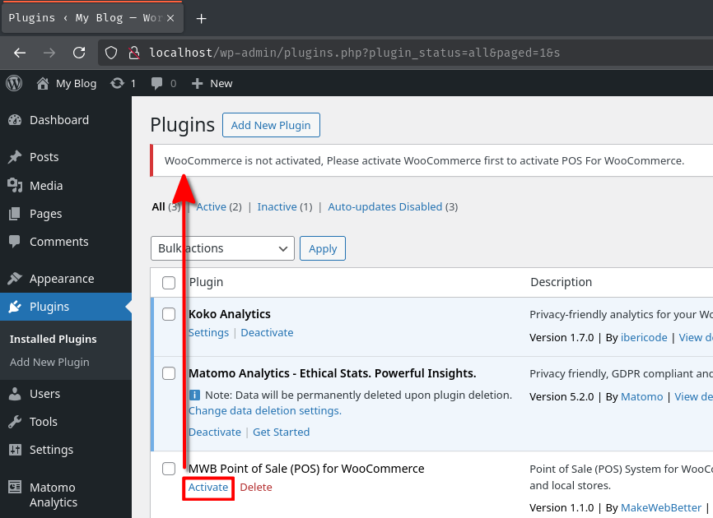713x518 pixels.
Task: Click the Koko Analytics plugin name
Action: [230, 314]
